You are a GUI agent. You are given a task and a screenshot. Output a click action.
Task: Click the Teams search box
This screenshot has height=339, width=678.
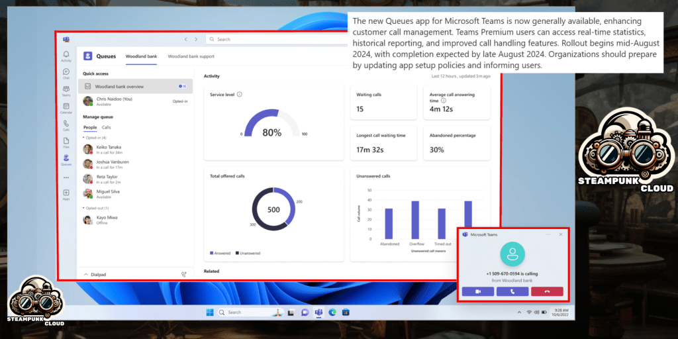click(x=278, y=39)
